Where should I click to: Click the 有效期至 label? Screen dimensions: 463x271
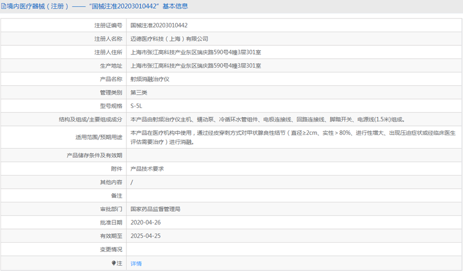(111, 236)
